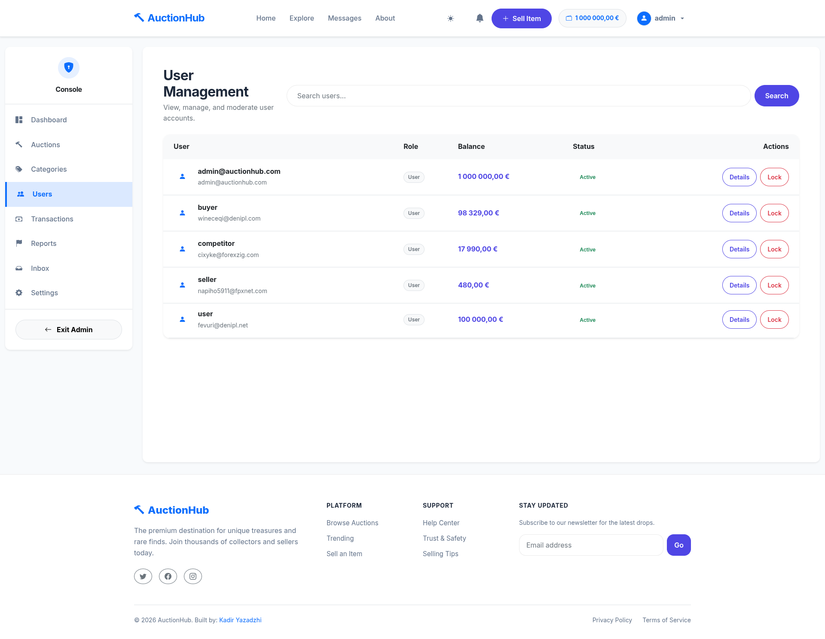The width and height of the screenshot is (825, 639).
Task: Open the Facebook icon in footer
Action: [x=168, y=576]
